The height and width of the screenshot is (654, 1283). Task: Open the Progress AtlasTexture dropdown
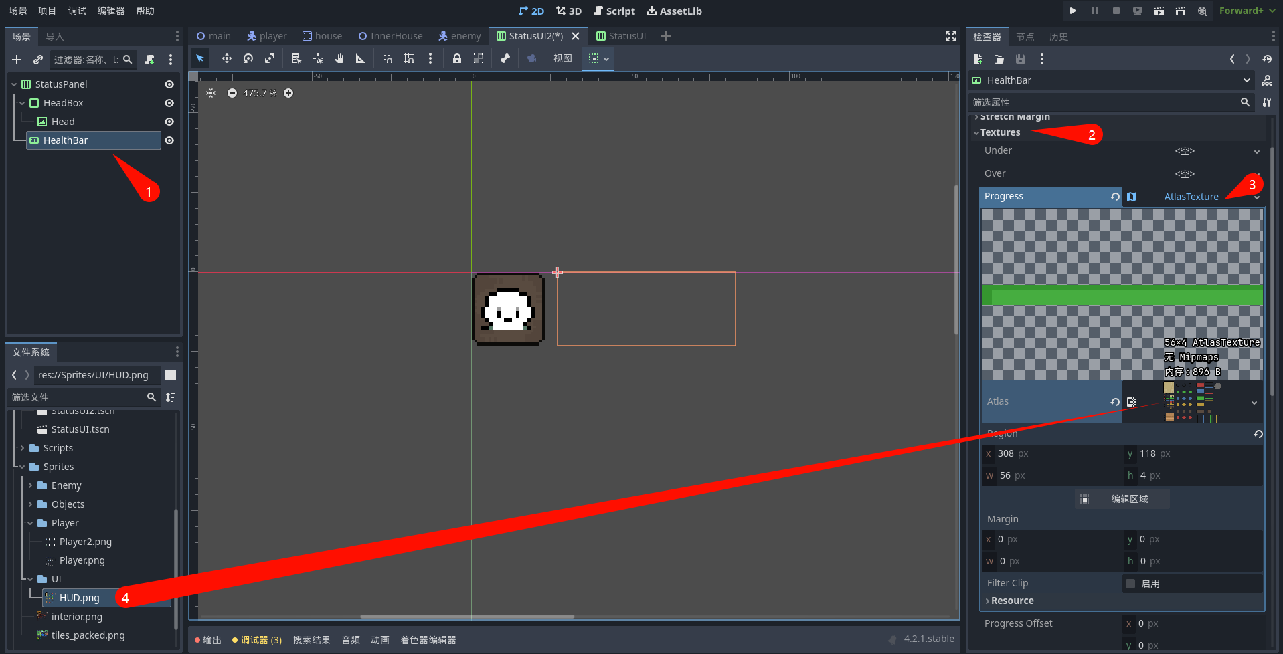coord(1257,197)
